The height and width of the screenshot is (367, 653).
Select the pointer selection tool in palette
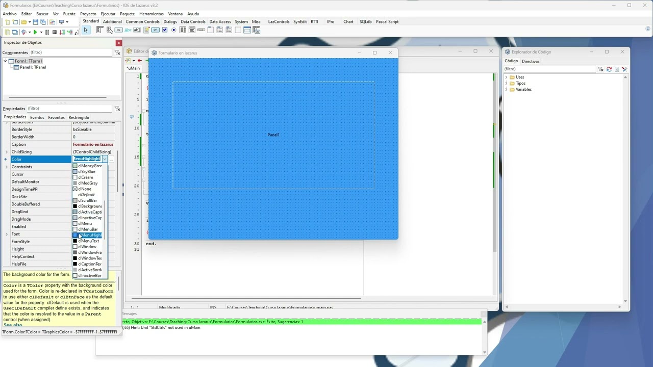point(86,30)
